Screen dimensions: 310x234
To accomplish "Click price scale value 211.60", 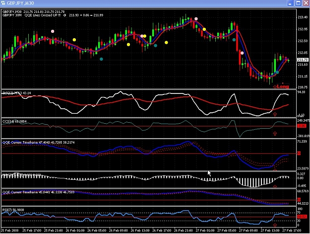I will click(303, 65).
